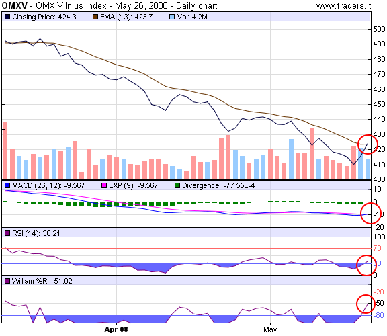
Task: Click the OMXV ticker title
Action: [x=15, y=5]
